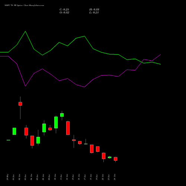Select the green candlestick above 08 Jun
This screenshot has width=186, height=186.
pos(44,128)
